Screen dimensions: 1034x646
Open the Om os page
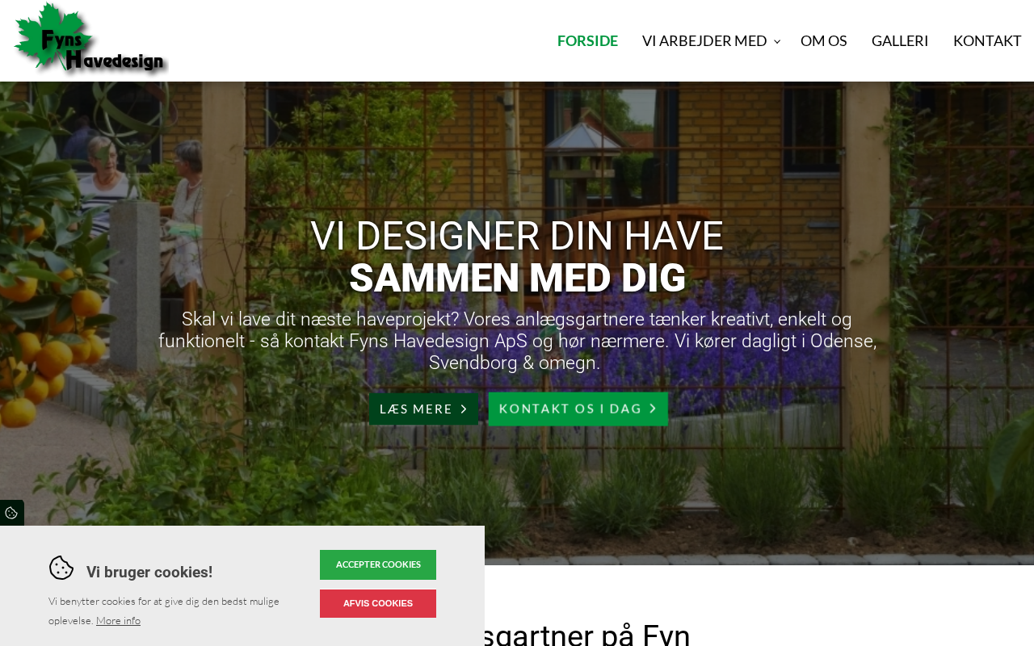(824, 40)
